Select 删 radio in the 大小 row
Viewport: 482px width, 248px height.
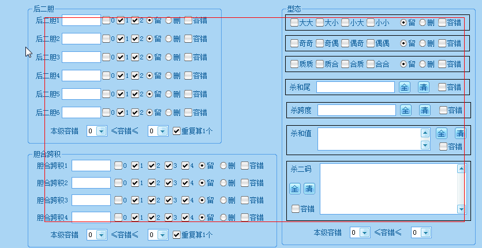[423, 22]
